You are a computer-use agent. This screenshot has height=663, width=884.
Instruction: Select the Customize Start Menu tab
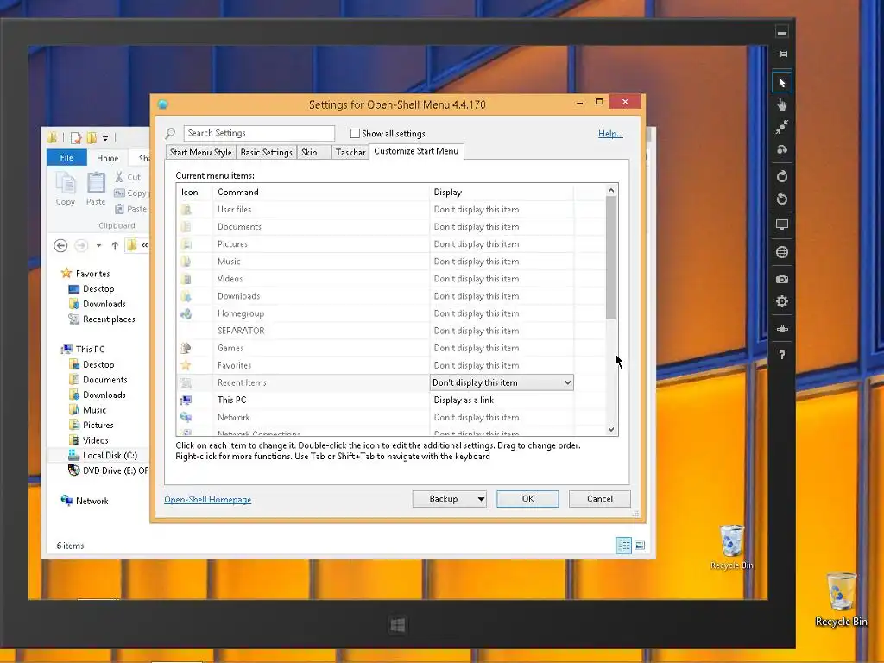(x=416, y=151)
